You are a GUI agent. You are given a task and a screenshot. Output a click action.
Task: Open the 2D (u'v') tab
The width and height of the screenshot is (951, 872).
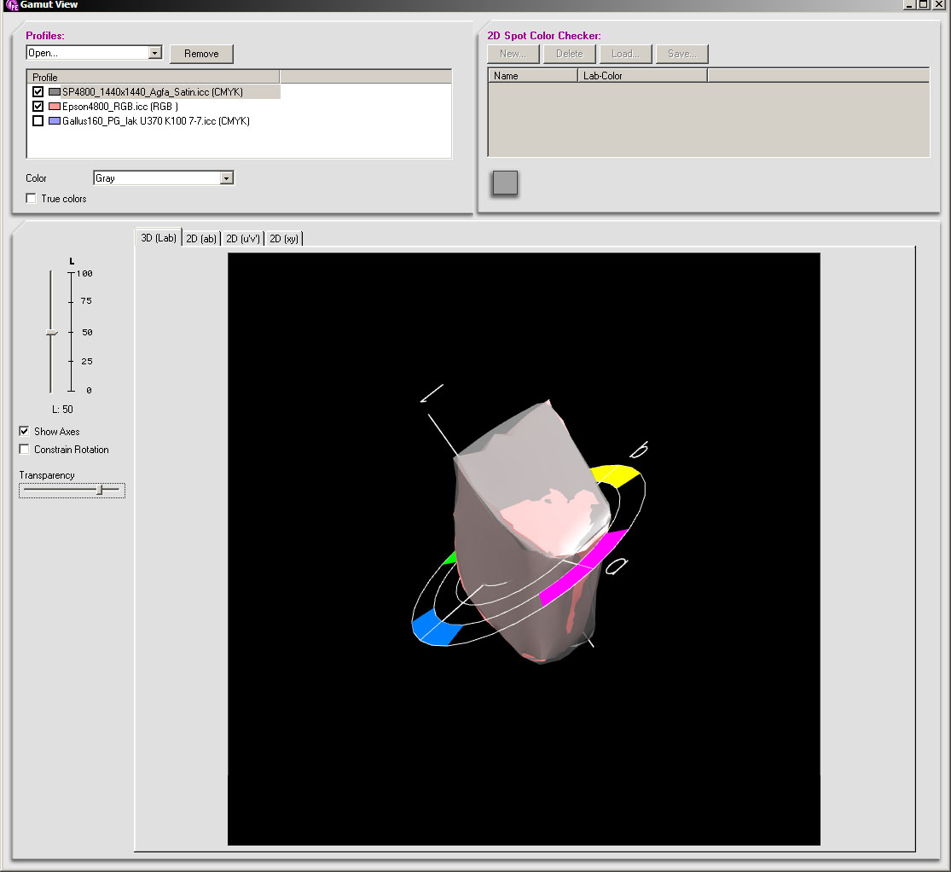(242, 239)
